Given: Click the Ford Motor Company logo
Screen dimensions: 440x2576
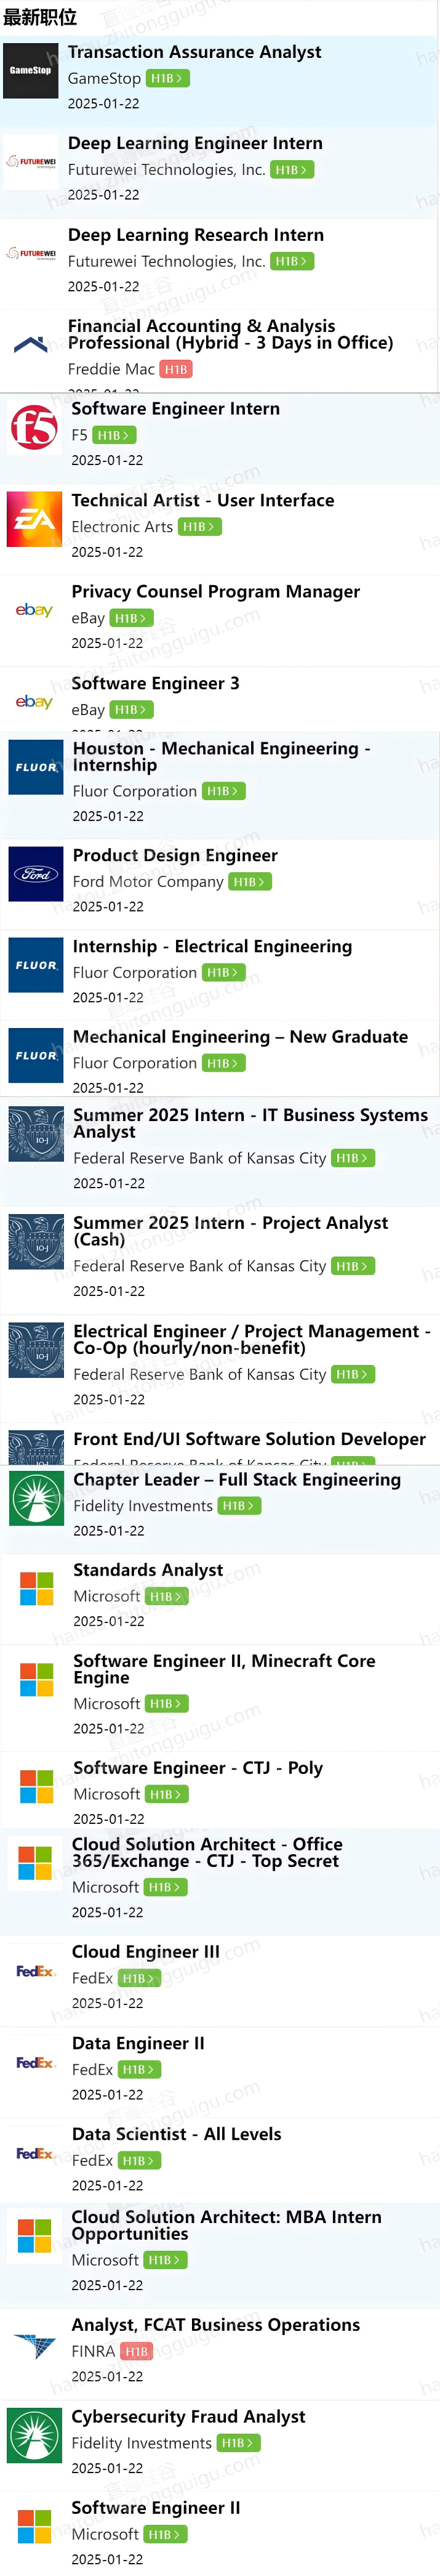Looking at the screenshot, I should 36,874.
